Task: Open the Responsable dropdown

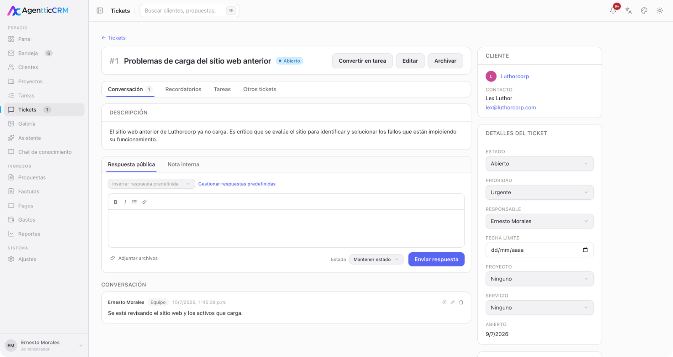Action: click(540, 221)
